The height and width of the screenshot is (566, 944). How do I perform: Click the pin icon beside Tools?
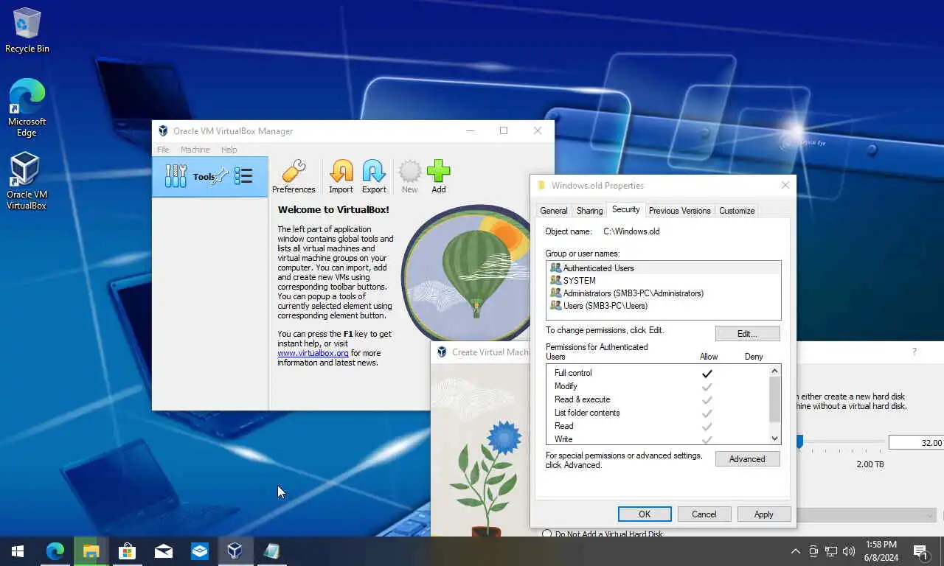click(x=220, y=177)
